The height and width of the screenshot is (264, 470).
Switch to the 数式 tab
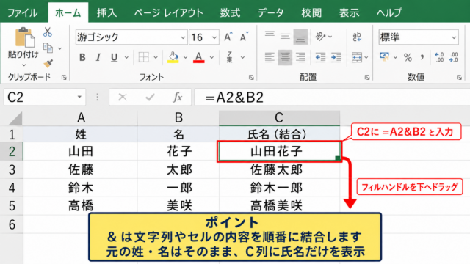click(x=230, y=13)
